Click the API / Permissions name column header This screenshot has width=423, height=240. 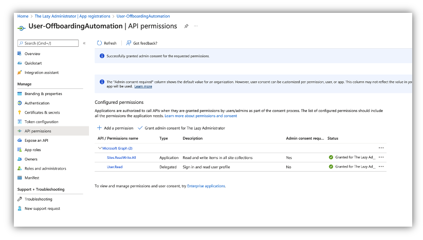[118, 138]
